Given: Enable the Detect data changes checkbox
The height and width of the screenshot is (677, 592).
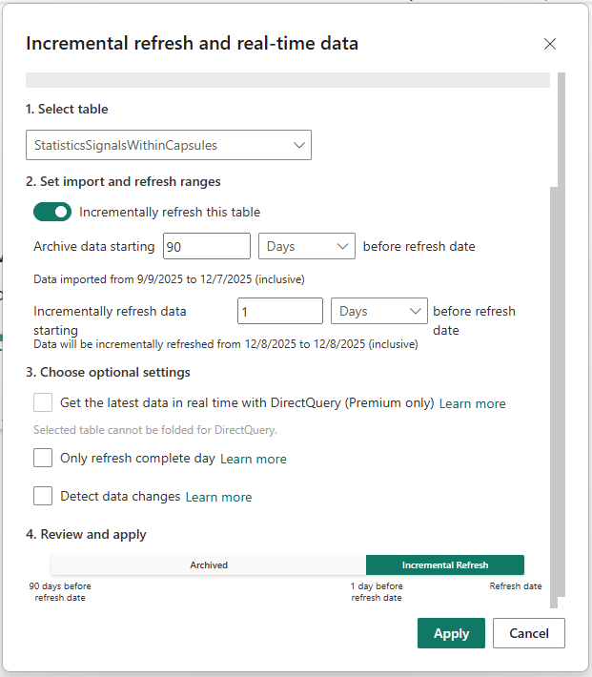Looking at the screenshot, I should coord(43,496).
